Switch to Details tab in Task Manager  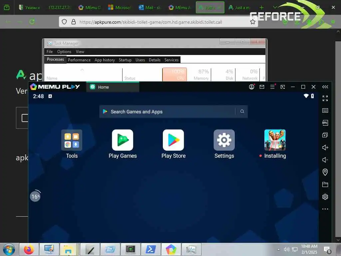pos(155,60)
